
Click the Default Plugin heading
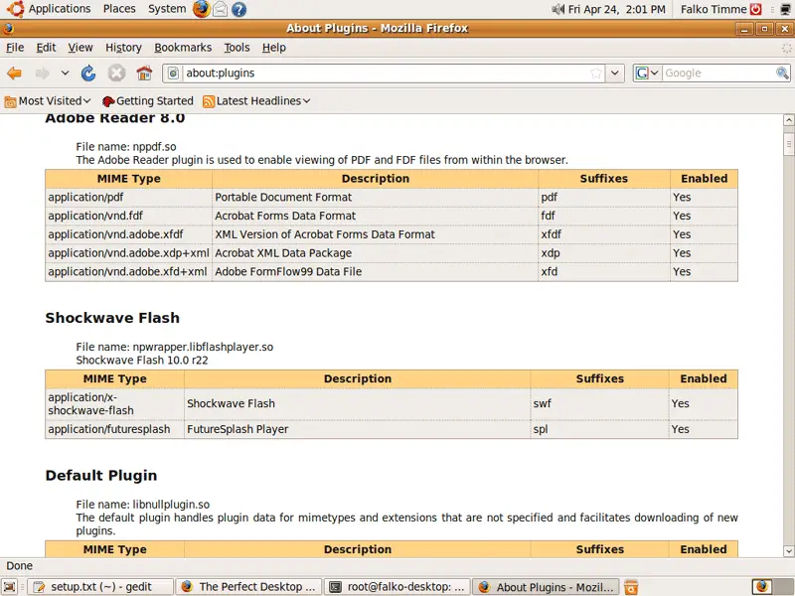(101, 476)
